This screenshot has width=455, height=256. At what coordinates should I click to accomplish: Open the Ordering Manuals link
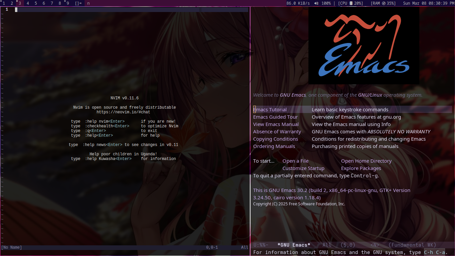click(x=274, y=146)
